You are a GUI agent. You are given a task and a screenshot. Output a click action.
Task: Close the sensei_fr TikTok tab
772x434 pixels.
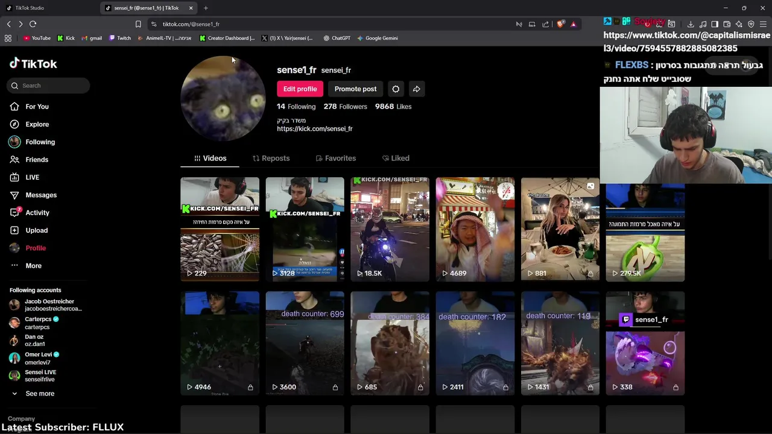click(191, 8)
